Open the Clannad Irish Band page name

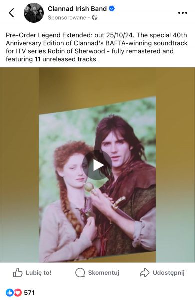(x=77, y=9)
